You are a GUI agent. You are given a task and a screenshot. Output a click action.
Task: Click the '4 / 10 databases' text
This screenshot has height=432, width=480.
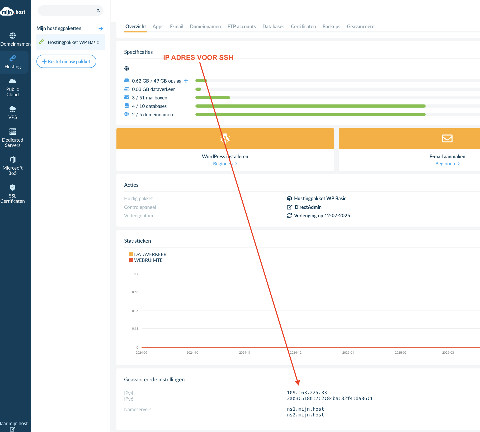[149, 106]
